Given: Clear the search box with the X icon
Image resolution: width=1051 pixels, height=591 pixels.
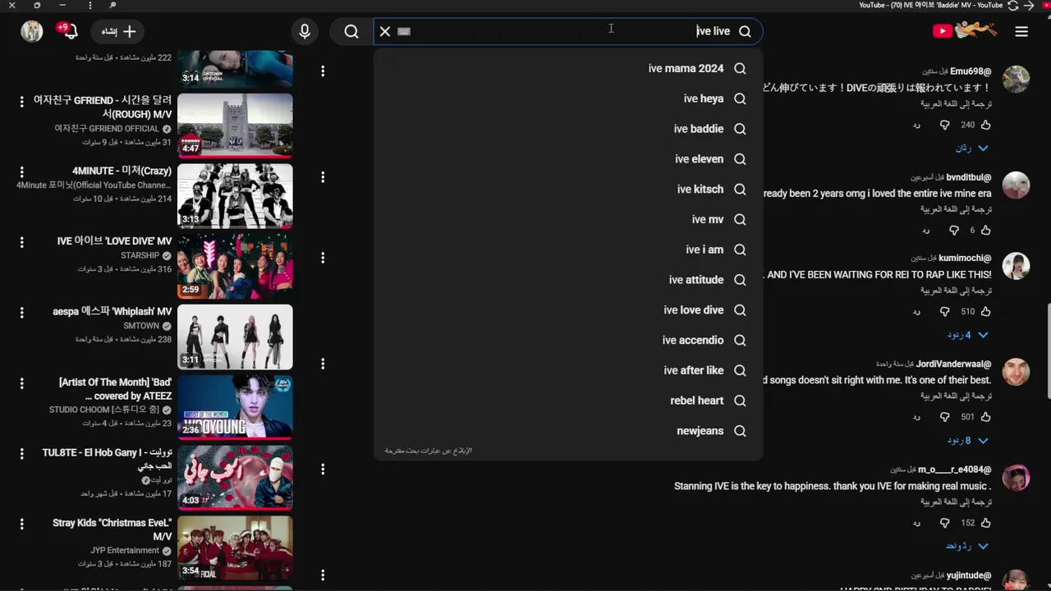Looking at the screenshot, I should [384, 31].
